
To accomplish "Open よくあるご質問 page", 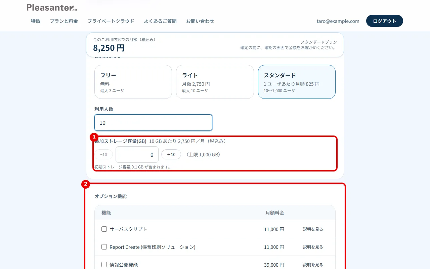I will click(160, 21).
